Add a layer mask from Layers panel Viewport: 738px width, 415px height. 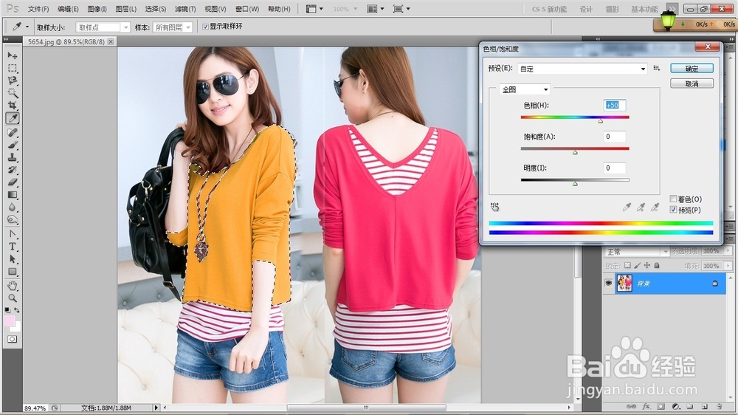(x=661, y=406)
